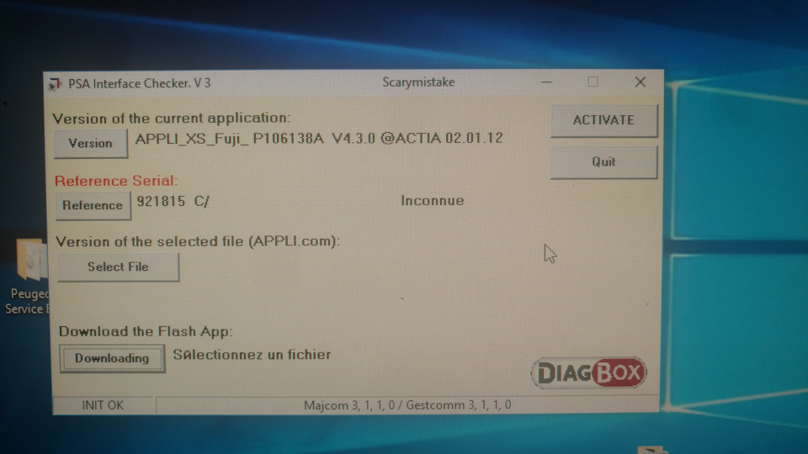Minimize the PSA Interface Checker window

[546, 82]
